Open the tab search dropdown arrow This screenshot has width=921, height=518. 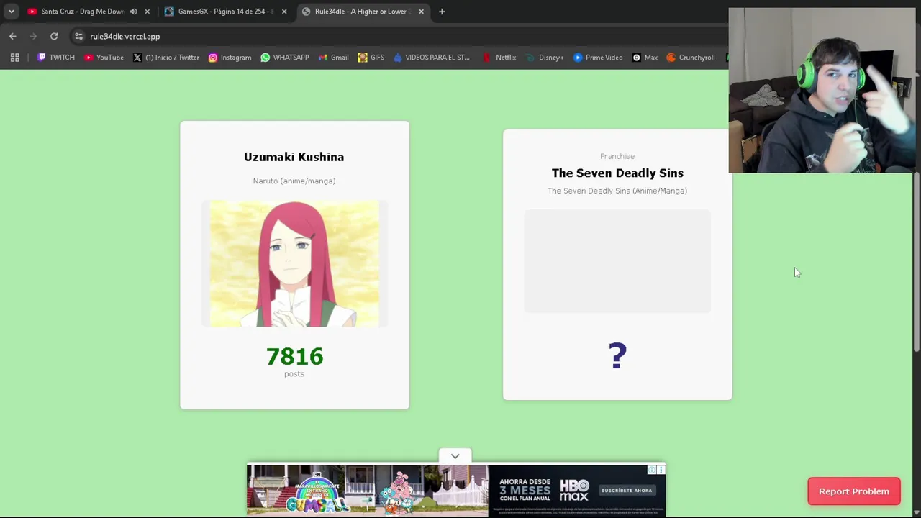click(11, 12)
